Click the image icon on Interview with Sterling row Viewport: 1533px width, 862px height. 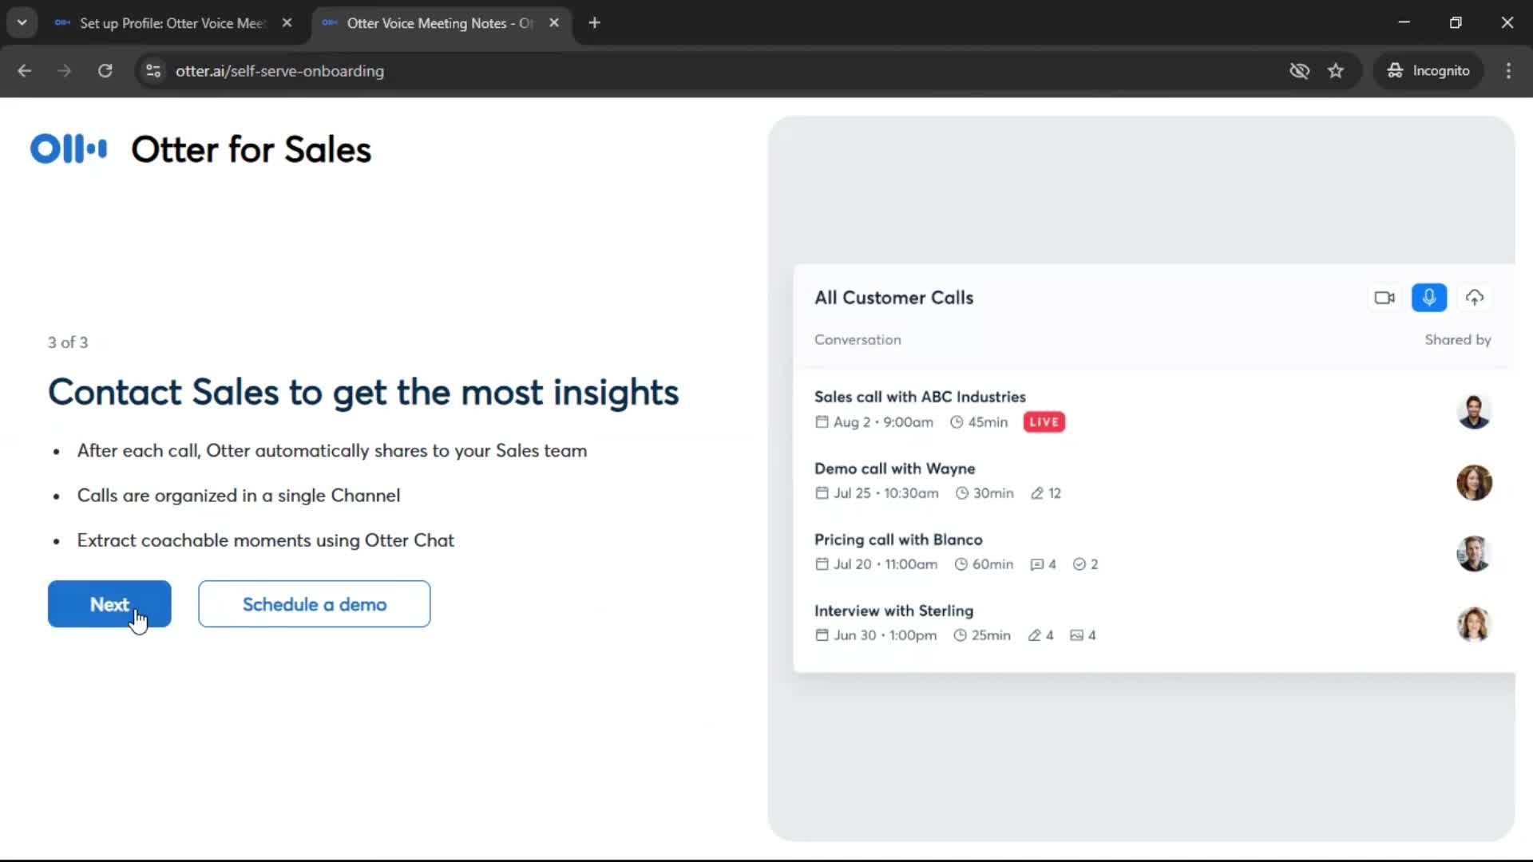[1076, 635]
